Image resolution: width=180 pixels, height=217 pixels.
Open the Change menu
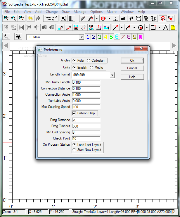(51, 12)
